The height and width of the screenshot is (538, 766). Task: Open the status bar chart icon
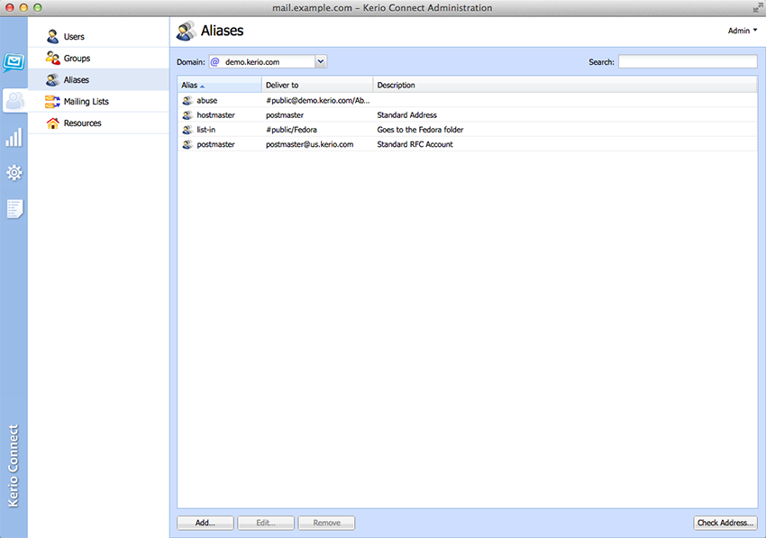pos(14,138)
